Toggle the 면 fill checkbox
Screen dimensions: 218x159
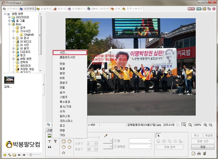(115, 141)
